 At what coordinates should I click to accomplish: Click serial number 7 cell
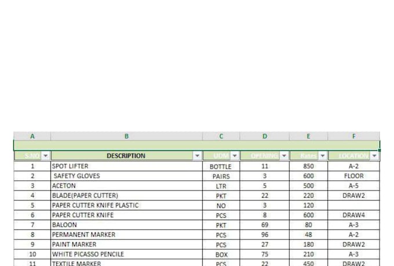tap(32, 225)
